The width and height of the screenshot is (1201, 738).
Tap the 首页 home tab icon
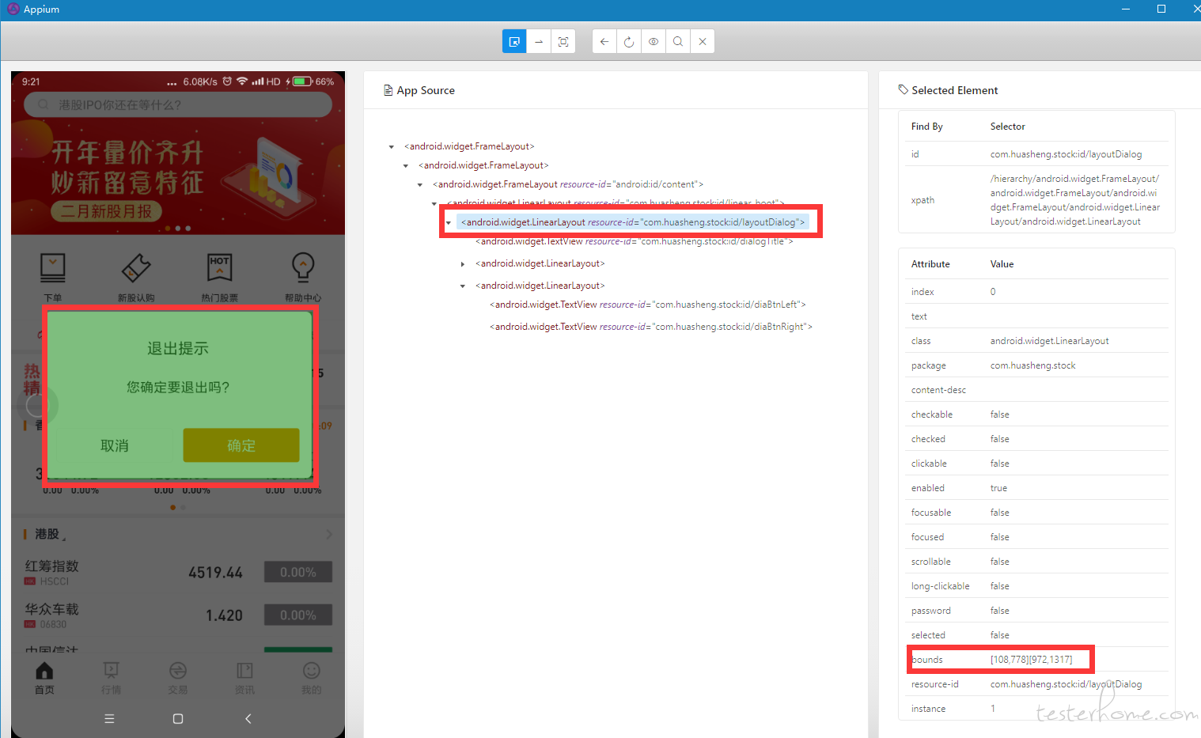(44, 671)
